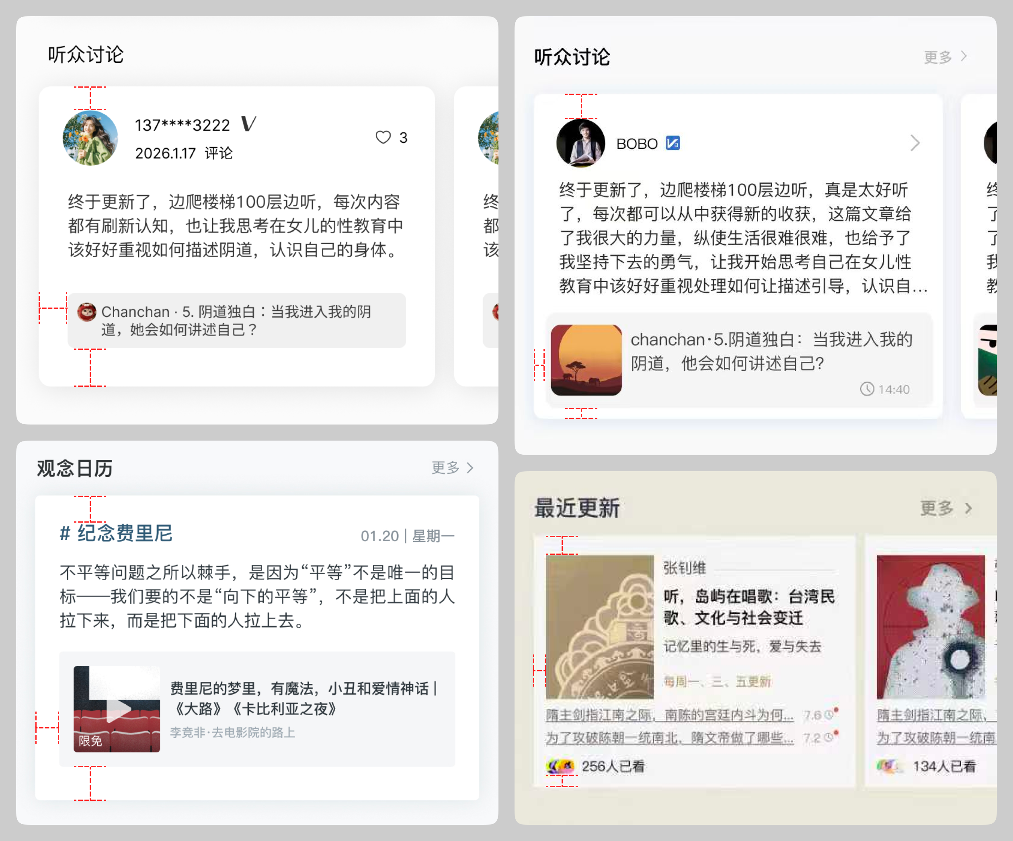The height and width of the screenshot is (841, 1013).
Task: Open the # 纪念费里尼 topic link
Action: pyautogui.click(x=116, y=533)
